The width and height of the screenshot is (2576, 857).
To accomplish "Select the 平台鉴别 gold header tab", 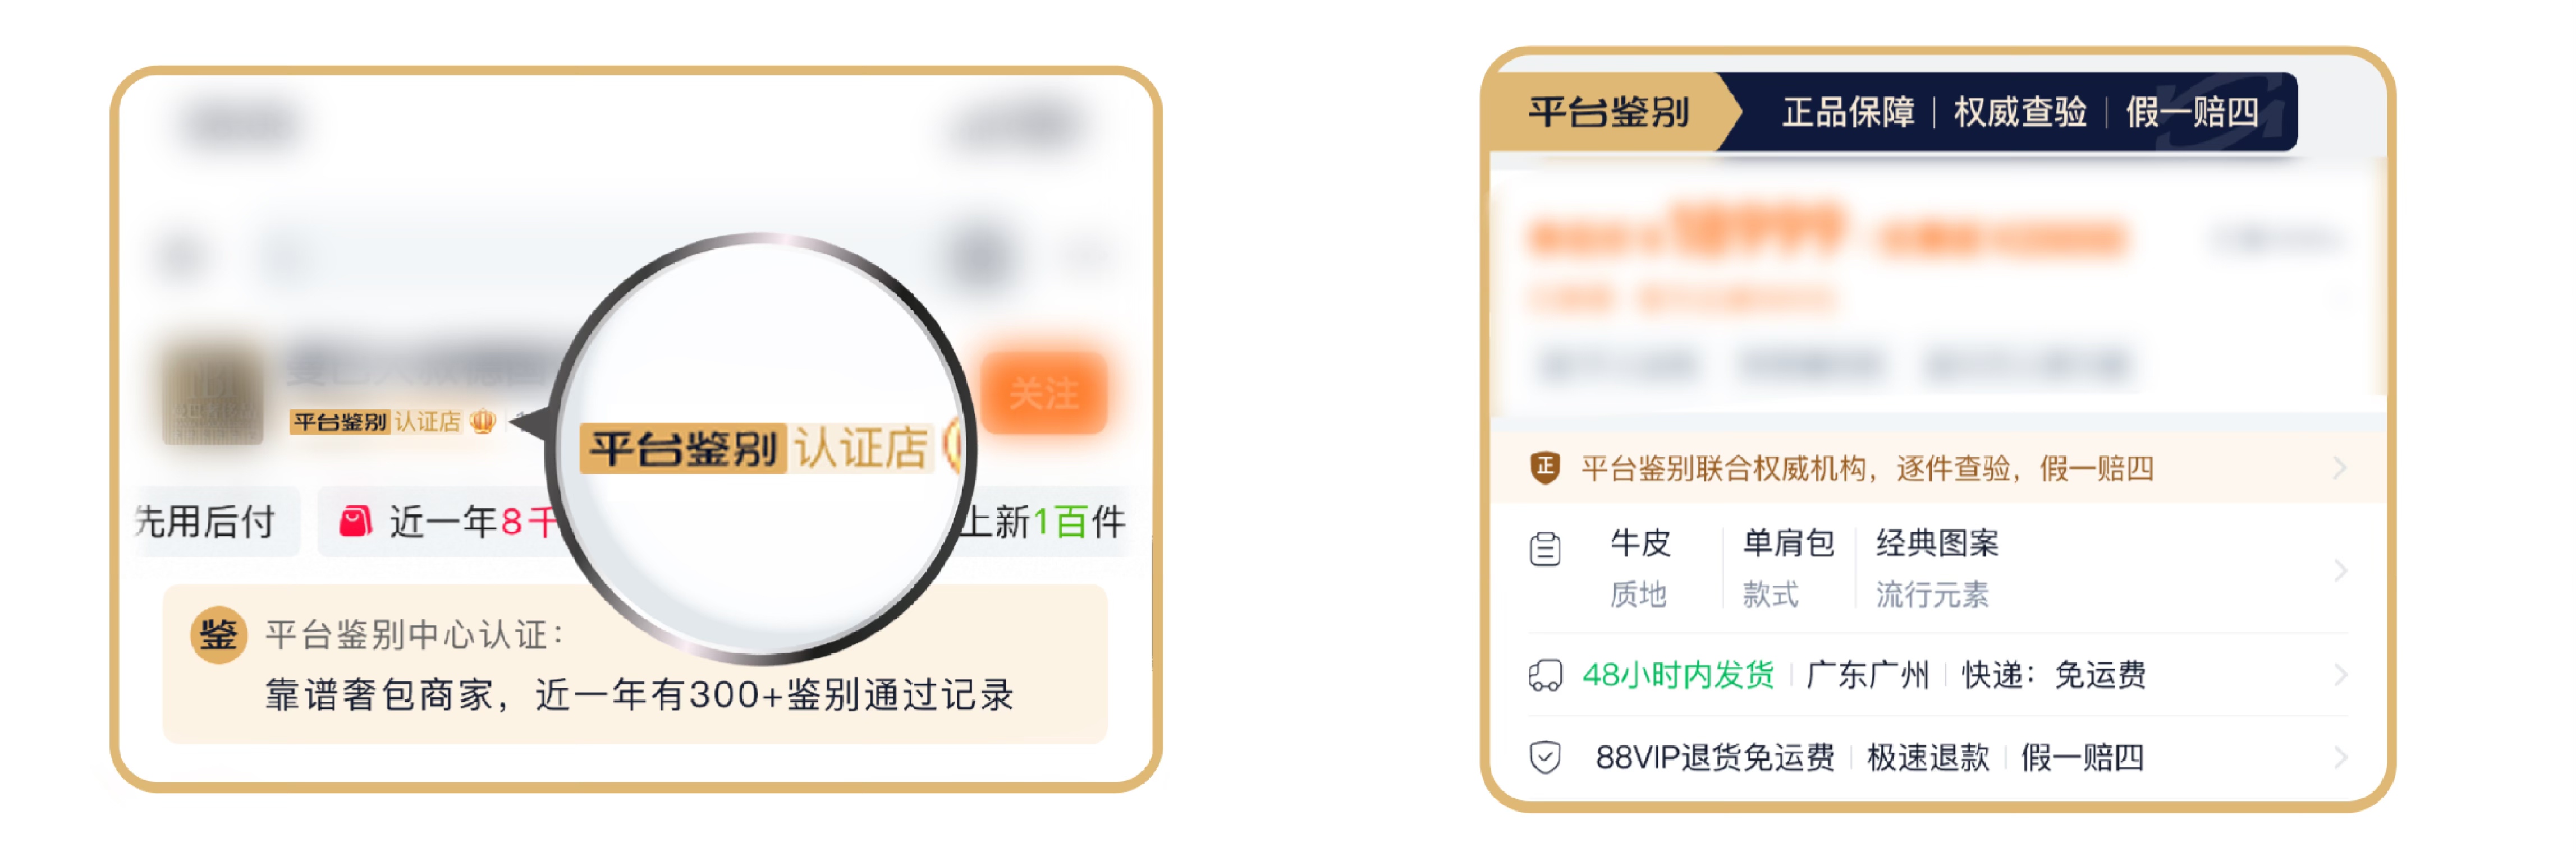I will click(1608, 112).
